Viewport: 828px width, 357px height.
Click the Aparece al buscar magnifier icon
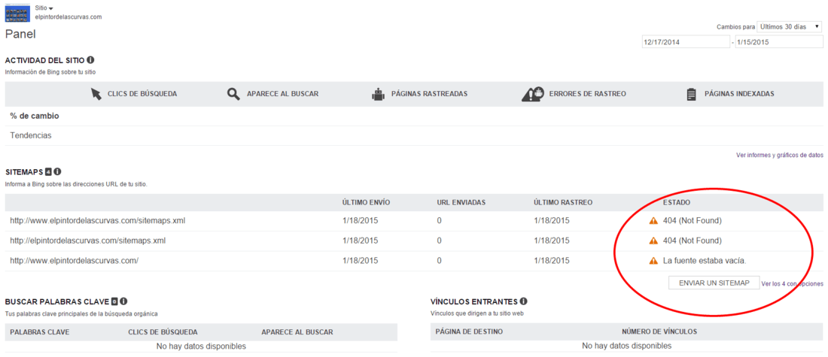[x=233, y=94]
